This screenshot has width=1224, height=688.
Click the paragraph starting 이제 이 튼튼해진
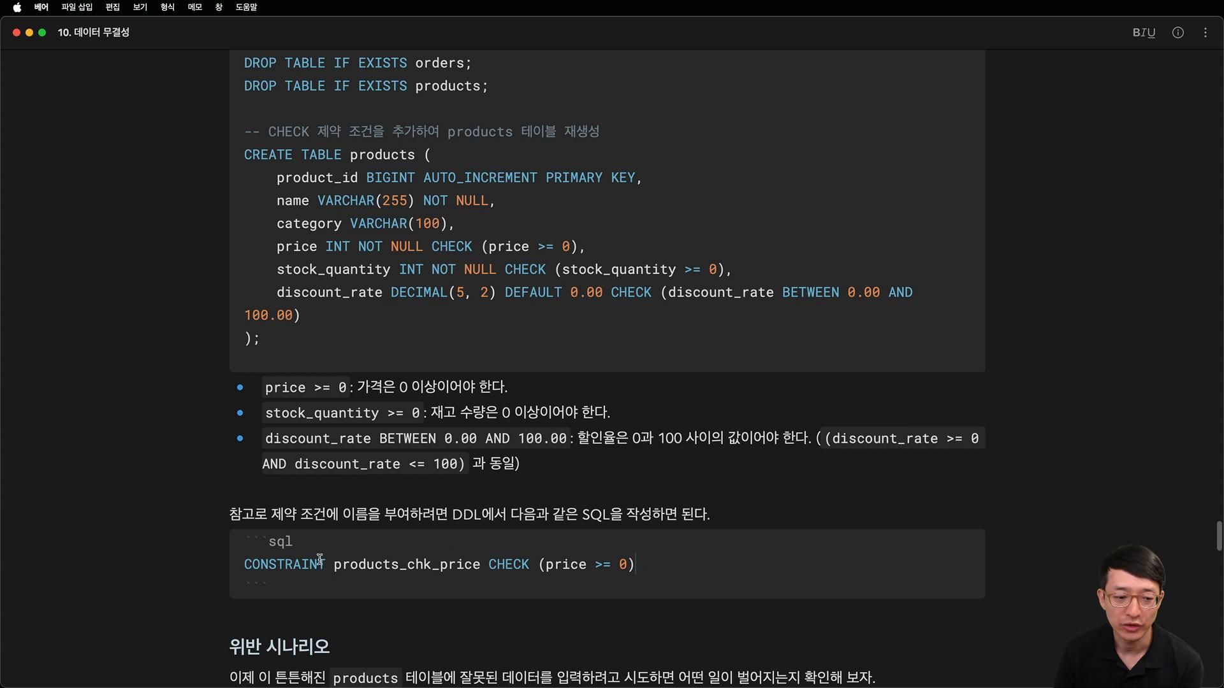click(x=552, y=677)
